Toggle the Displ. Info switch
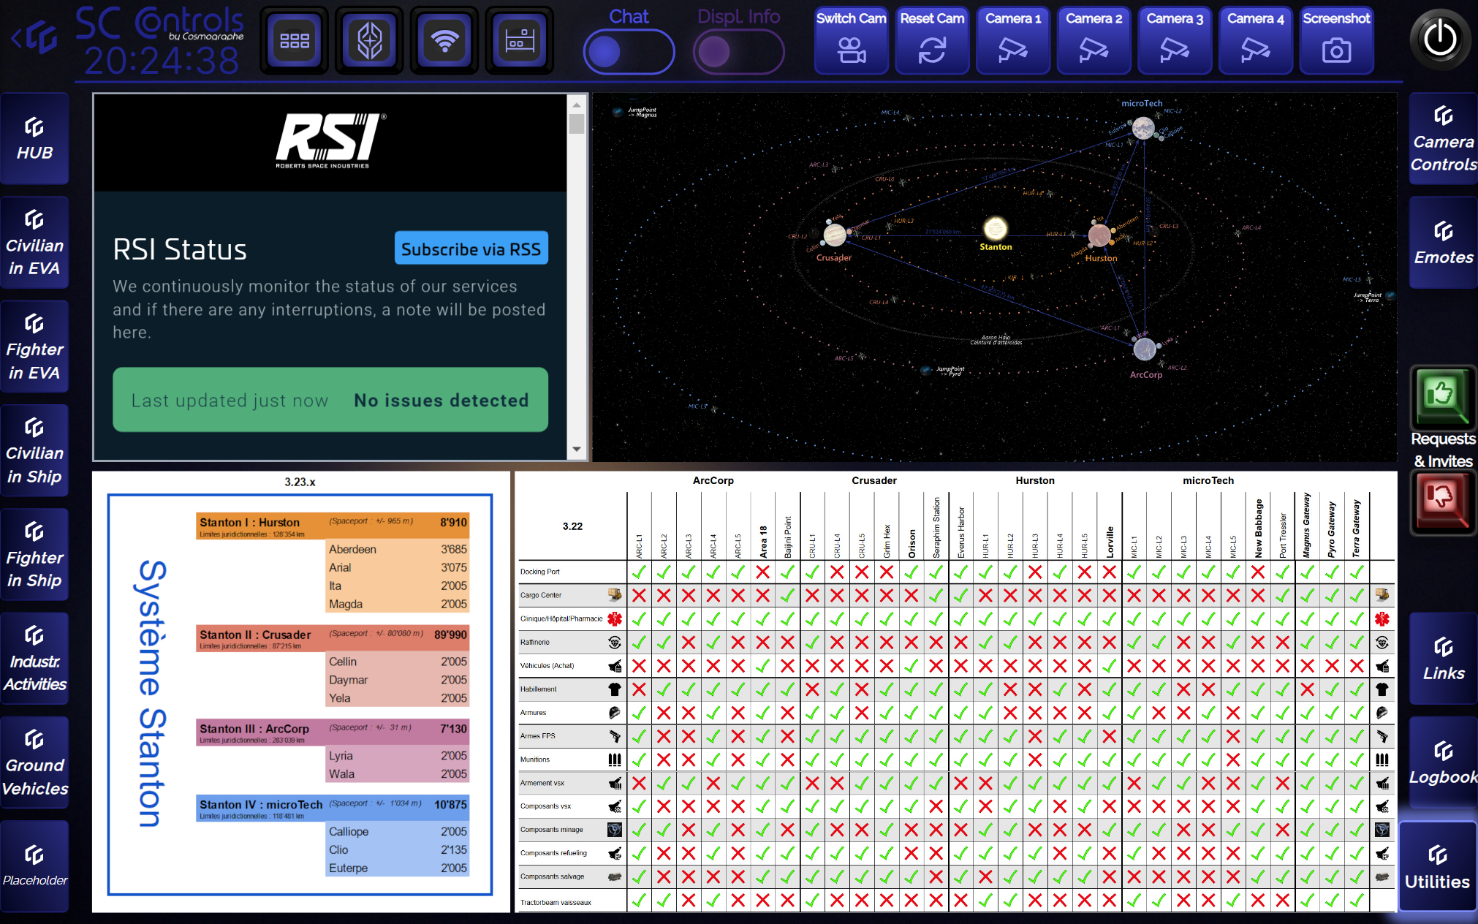The height and width of the screenshot is (924, 1478). coord(738,52)
